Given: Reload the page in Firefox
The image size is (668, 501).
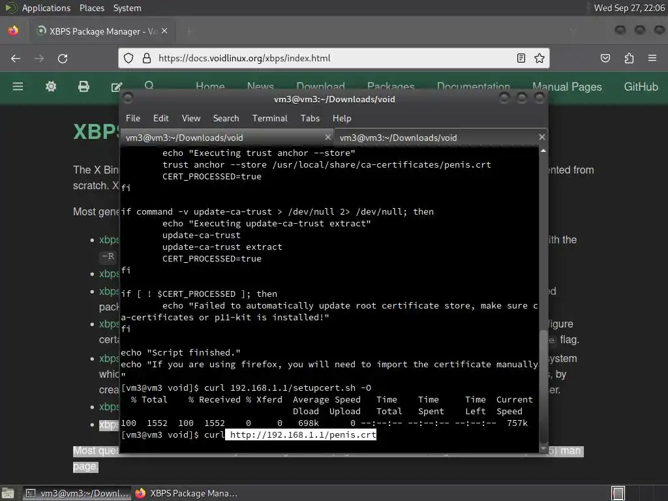Looking at the screenshot, I should [63, 58].
